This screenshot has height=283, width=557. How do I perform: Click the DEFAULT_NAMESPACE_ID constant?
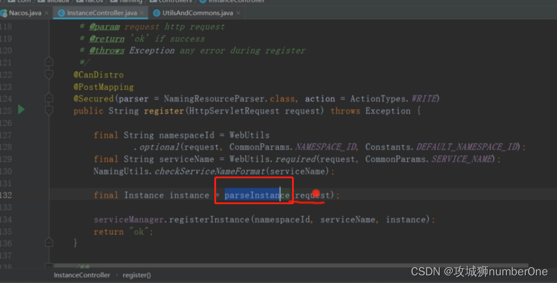pos(466,147)
